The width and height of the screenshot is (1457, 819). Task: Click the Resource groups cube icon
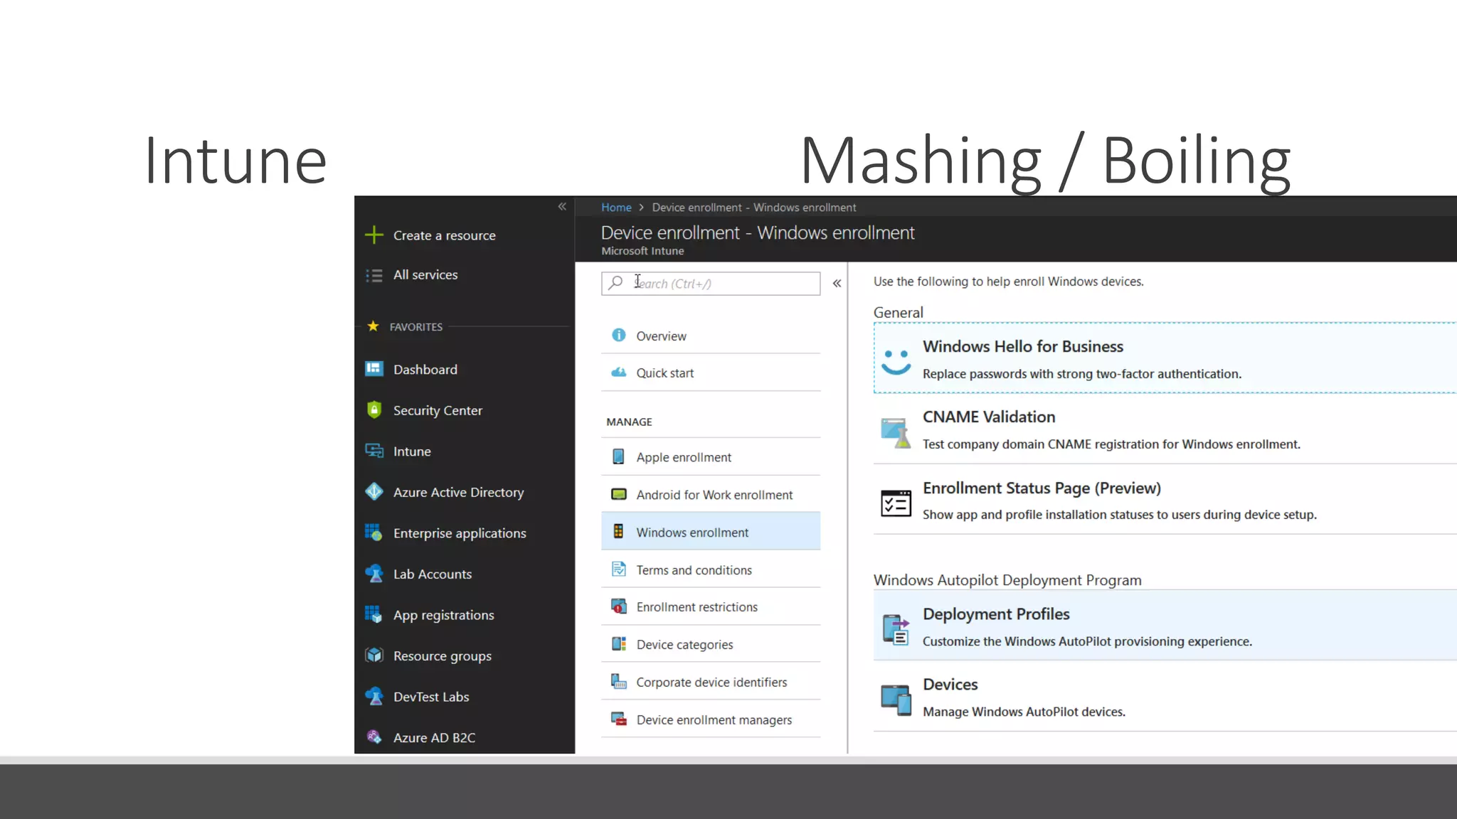374,655
